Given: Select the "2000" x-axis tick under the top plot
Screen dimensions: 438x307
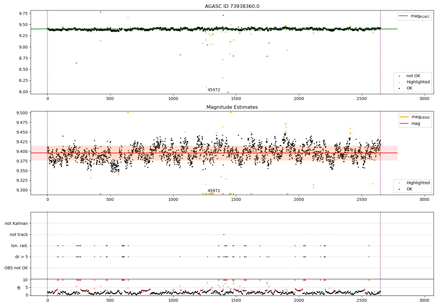Looking at the screenshot, I should click(299, 99).
